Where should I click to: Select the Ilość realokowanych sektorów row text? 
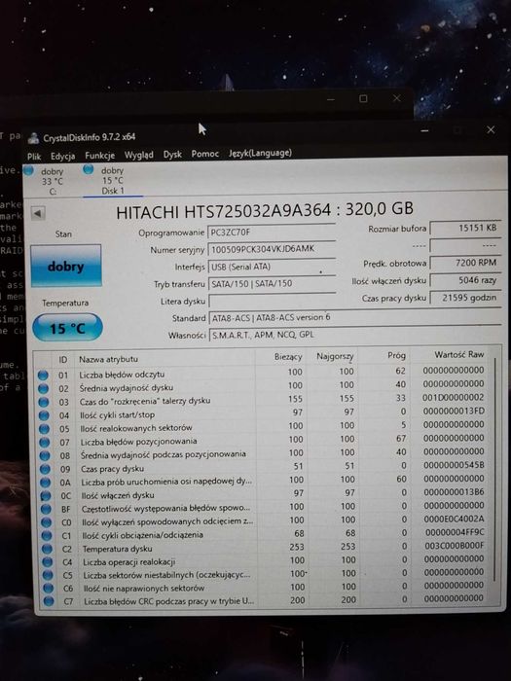(136, 428)
